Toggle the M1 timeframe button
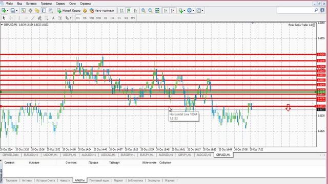 tap(78, 18)
